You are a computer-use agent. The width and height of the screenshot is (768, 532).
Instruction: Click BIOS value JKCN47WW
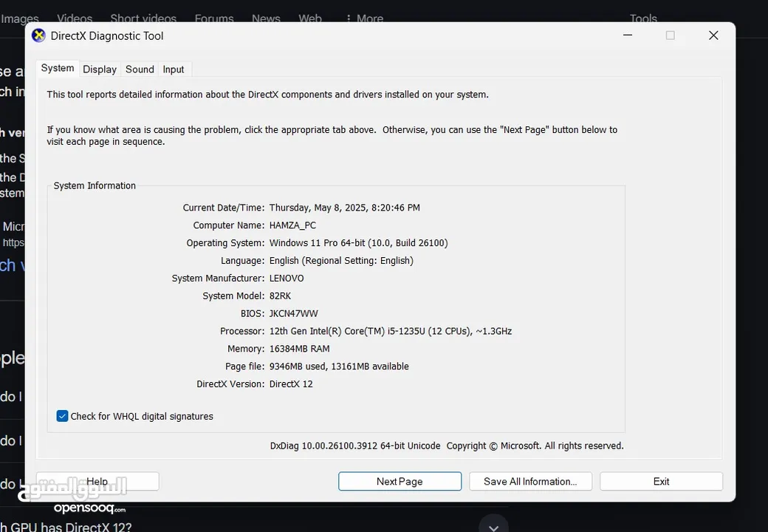[x=293, y=313]
